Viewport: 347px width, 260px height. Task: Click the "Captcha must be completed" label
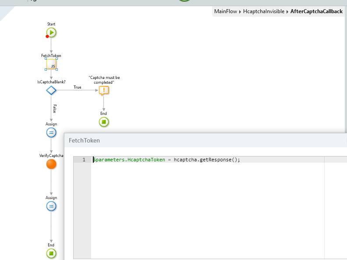[x=104, y=80]
